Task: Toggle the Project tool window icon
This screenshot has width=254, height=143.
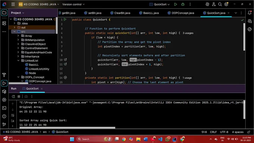Action: coord(4,13)
